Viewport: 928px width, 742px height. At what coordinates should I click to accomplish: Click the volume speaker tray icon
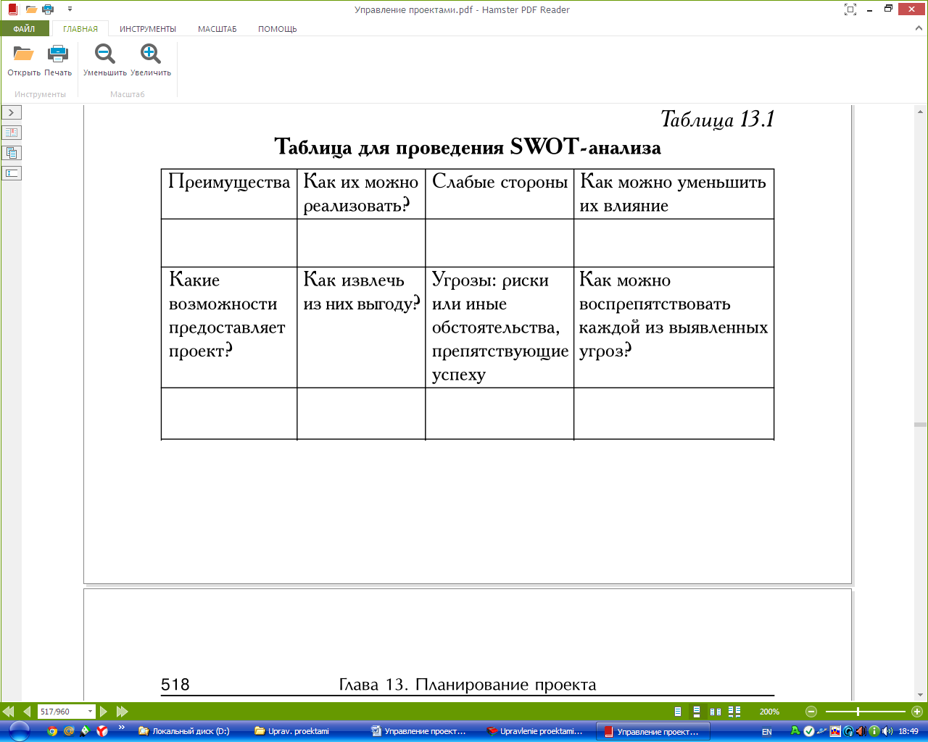887,732
